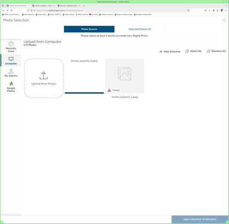Switch to Selected Photos tab
This screenshot has height=224, width=229.
click(140, 29)
